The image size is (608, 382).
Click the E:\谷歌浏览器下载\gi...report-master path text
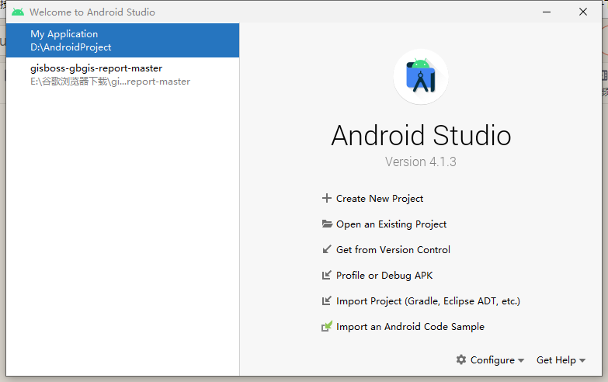pos(110,82)
